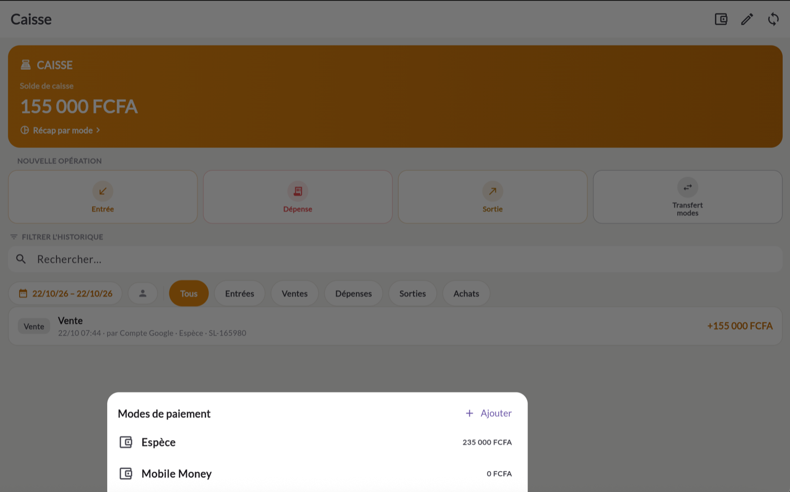
Task: Click the cash register icon beside CAISSE
Action: [x=25, y=65]
